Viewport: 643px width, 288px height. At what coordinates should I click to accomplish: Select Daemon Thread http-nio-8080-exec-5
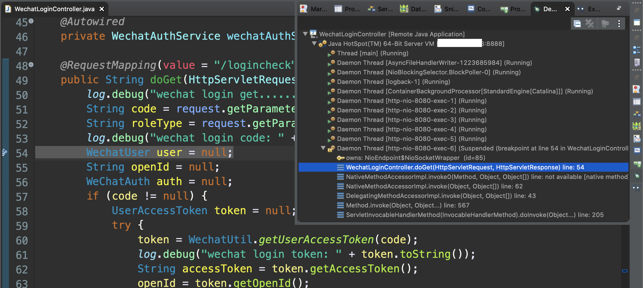pos(464,139)
